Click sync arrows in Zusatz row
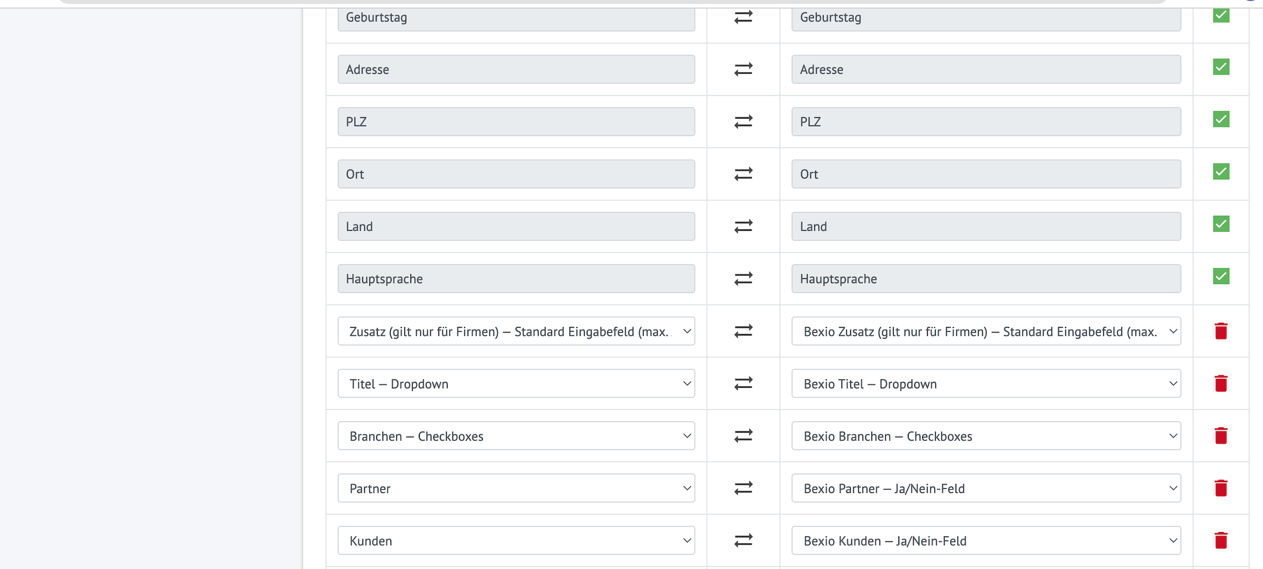 [743, 331]
